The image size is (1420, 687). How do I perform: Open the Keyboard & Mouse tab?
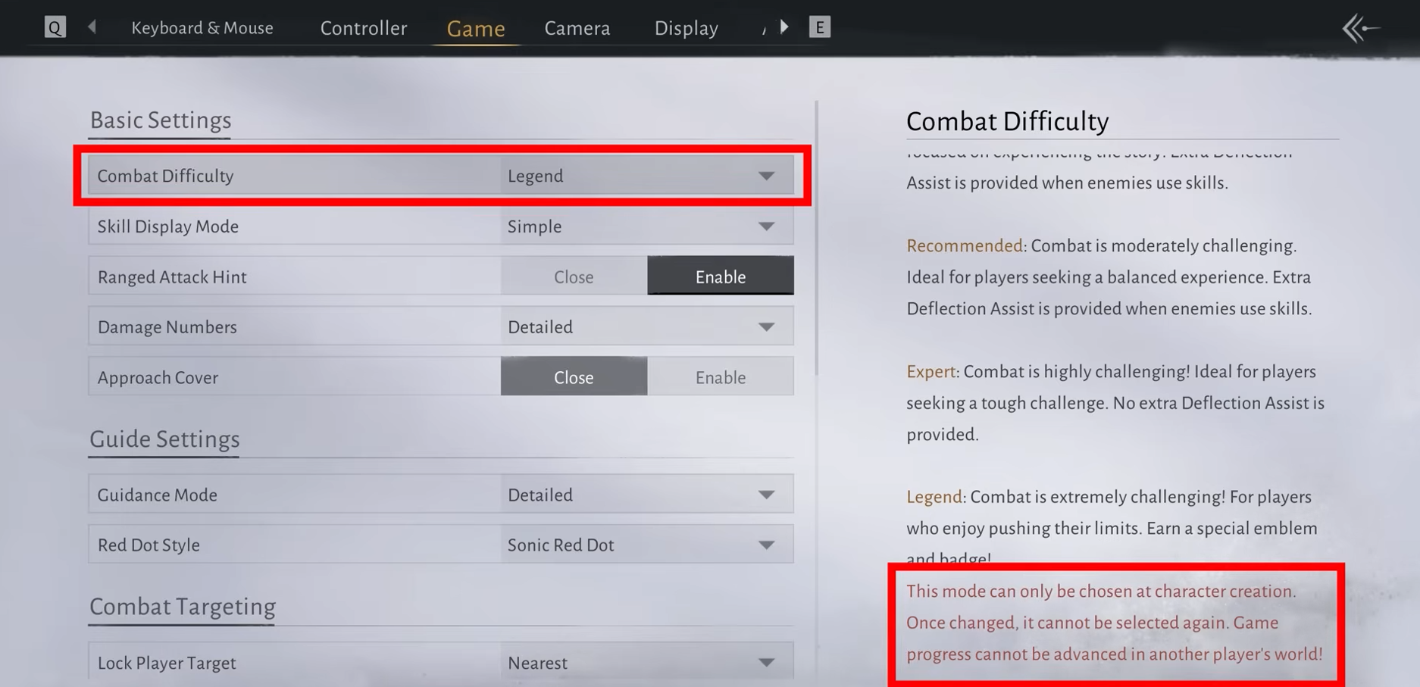[x=202, y=28]
